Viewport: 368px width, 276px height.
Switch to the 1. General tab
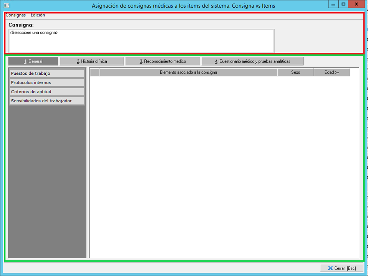(x=33, y=61)
